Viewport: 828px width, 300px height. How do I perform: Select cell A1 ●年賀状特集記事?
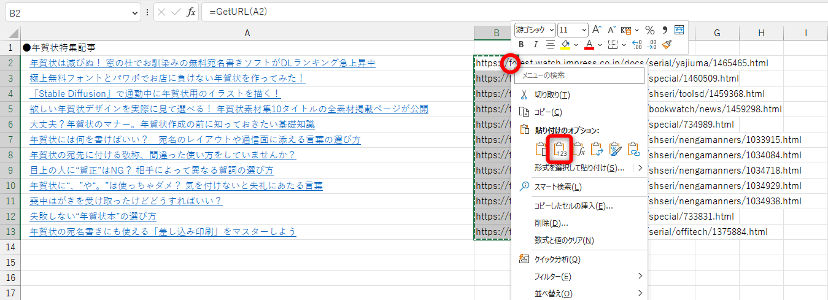(x=247, y=48)
